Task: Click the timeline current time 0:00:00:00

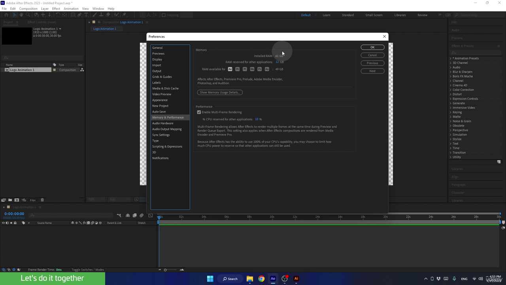Action: click(x=14, y=214)
